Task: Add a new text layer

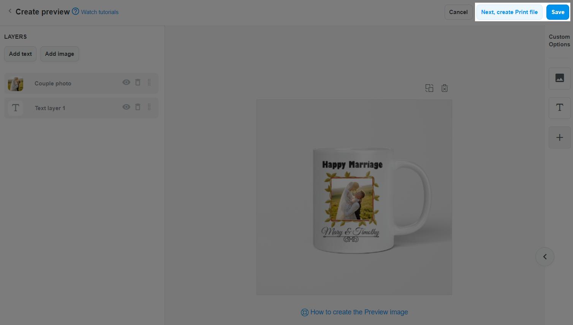Action: (x=20, y=54)
